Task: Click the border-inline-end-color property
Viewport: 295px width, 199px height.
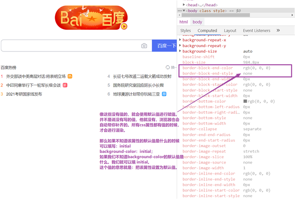Action: coord(208,173)
